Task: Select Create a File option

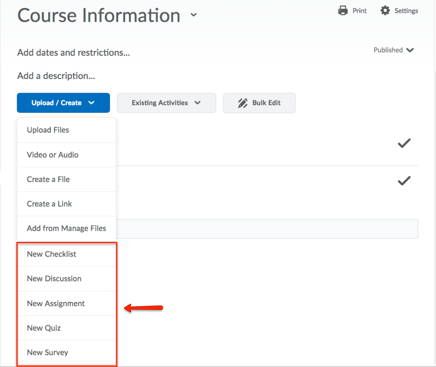Action: [48, 179]
